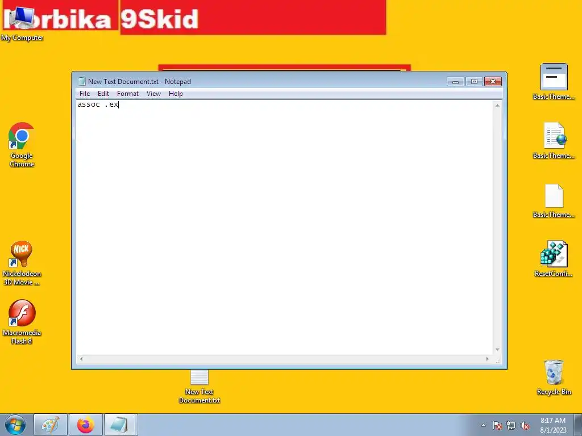
Task: Click the text "assoc .ex" in Notepad
Action: [x=98, y=104]
